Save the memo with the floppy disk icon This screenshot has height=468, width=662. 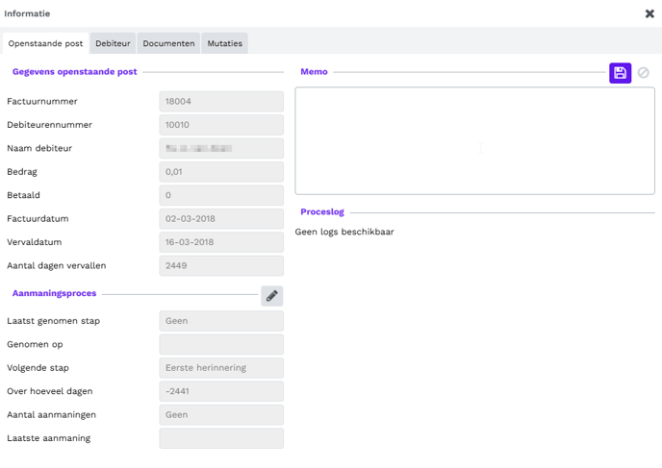coord(620,73)
